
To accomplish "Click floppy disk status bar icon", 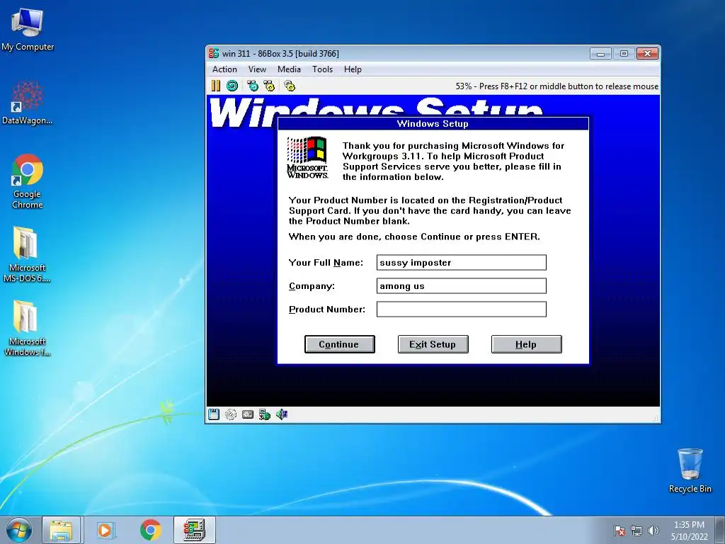I will tap(214, 414).
